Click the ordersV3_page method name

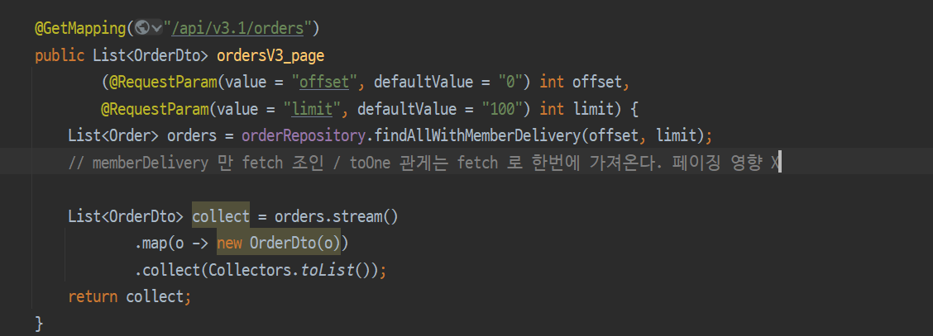[270, 55]
